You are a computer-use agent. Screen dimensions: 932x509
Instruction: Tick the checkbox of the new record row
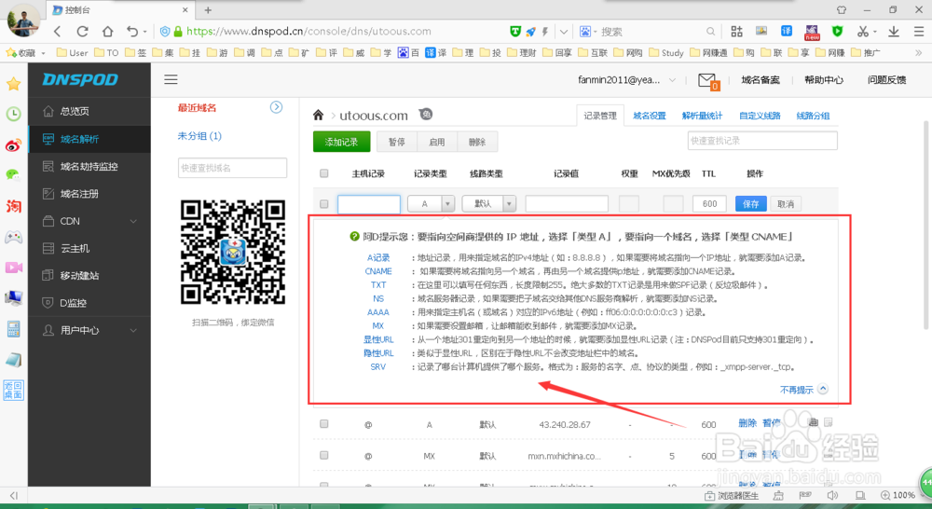click(324, 204)
